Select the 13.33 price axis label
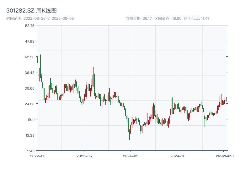The image size is (251, 188). [x=30, y=135]
